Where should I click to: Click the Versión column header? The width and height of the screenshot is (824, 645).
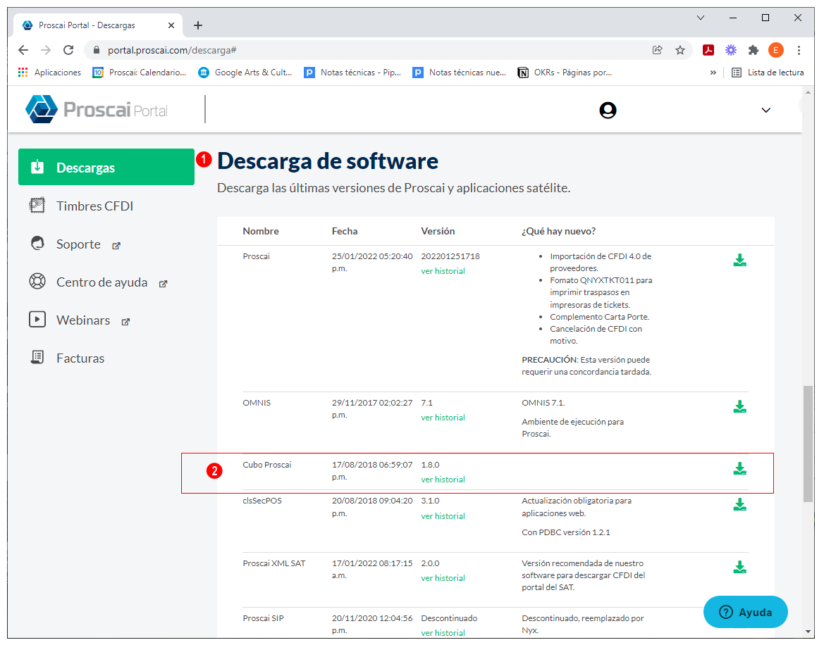pos(438,231)
